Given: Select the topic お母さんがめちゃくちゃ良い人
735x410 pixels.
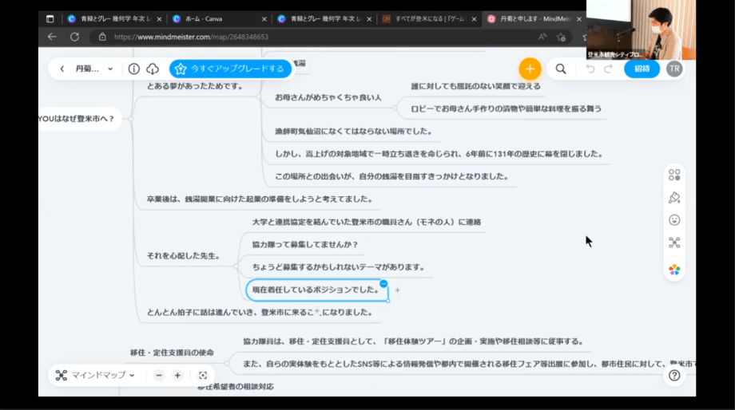Looking at the screenshot, I should click(328, 98).
